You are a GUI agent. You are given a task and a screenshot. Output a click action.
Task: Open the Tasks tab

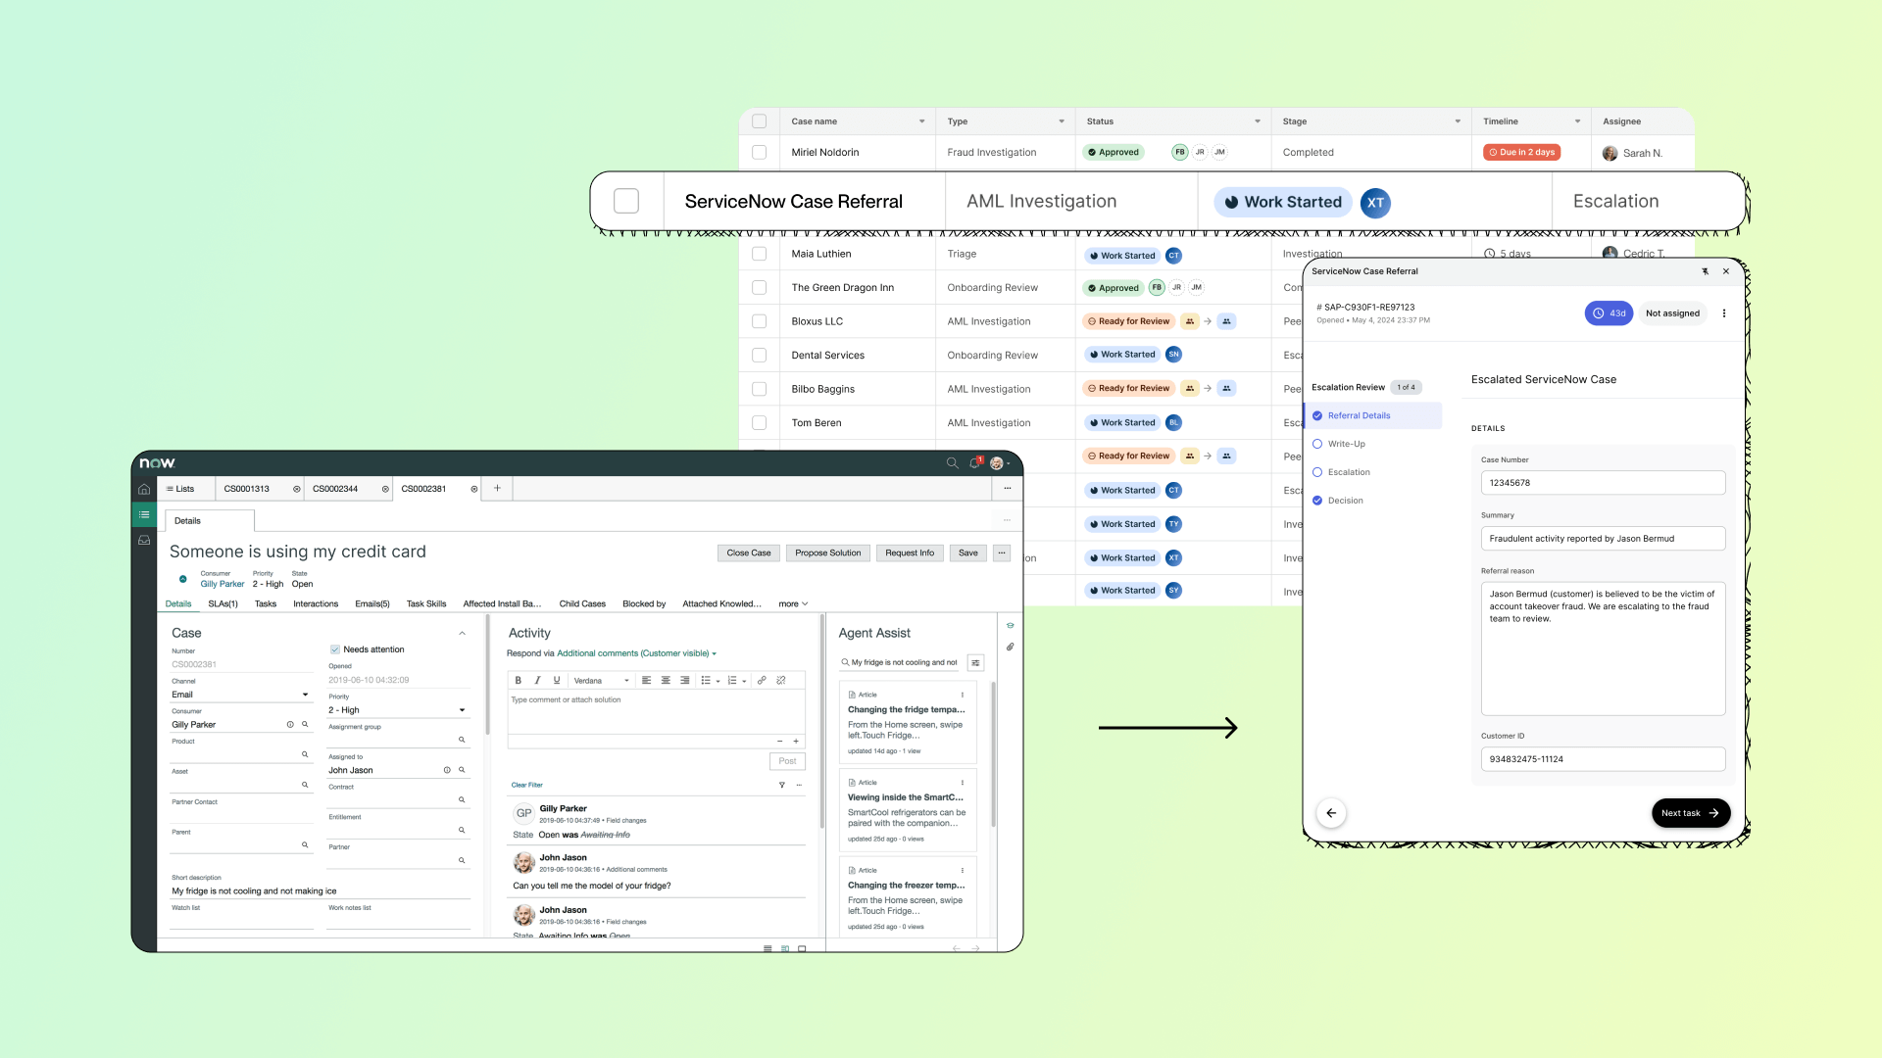[x=266, y=604]
